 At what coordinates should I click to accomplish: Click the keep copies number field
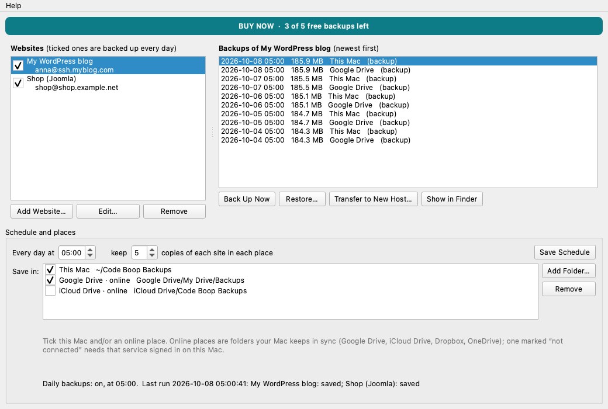click(x=139, y=253)
